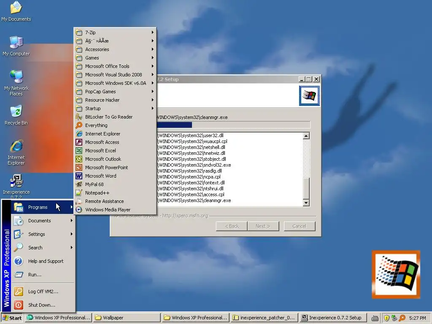Open the My Documents desktop icon

pos(16,11)
